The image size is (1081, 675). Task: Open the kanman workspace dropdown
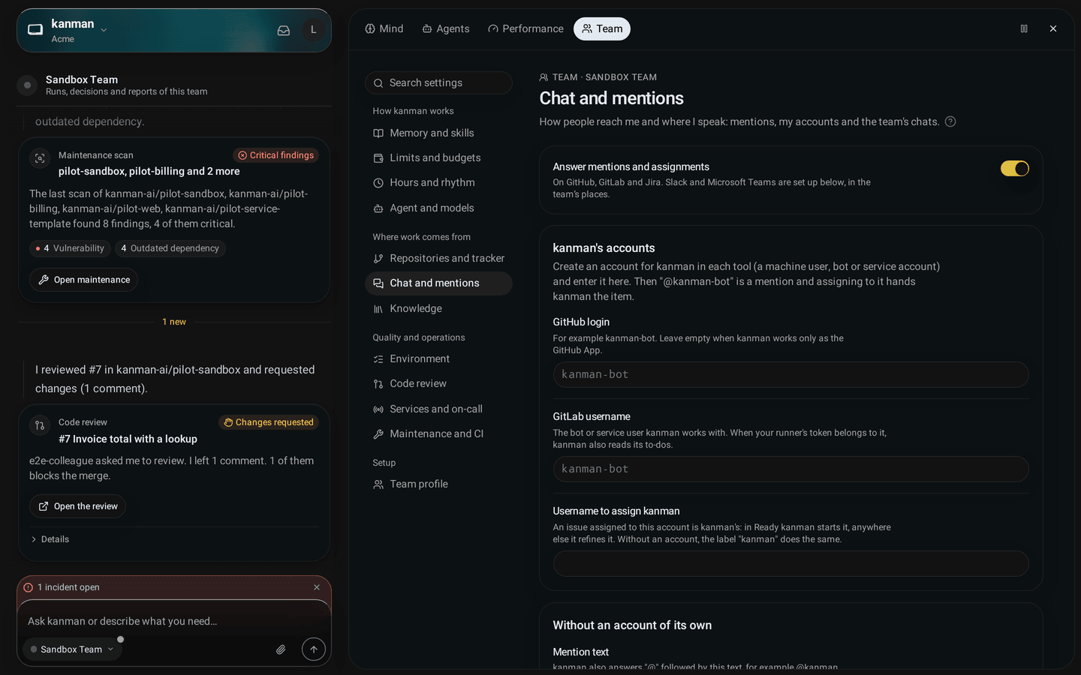point(68,30)
